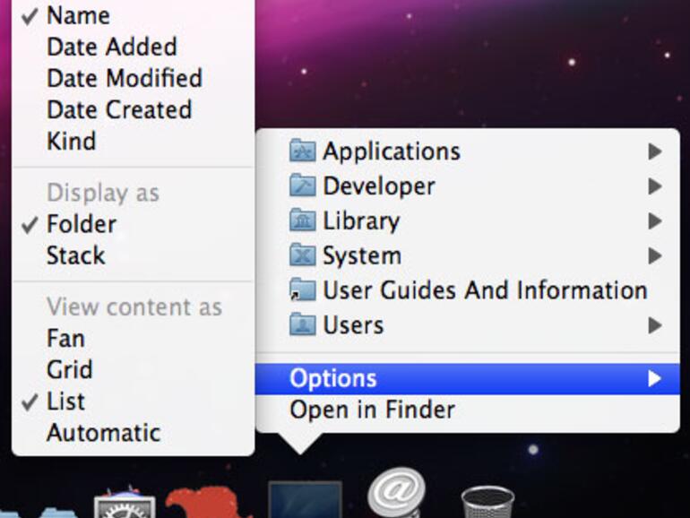Click the List checkmark

pyautogui.click(x=30, y=401)
